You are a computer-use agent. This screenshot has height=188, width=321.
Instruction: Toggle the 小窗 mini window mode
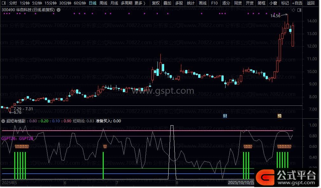pyautogui.click(x=273, y=3)
